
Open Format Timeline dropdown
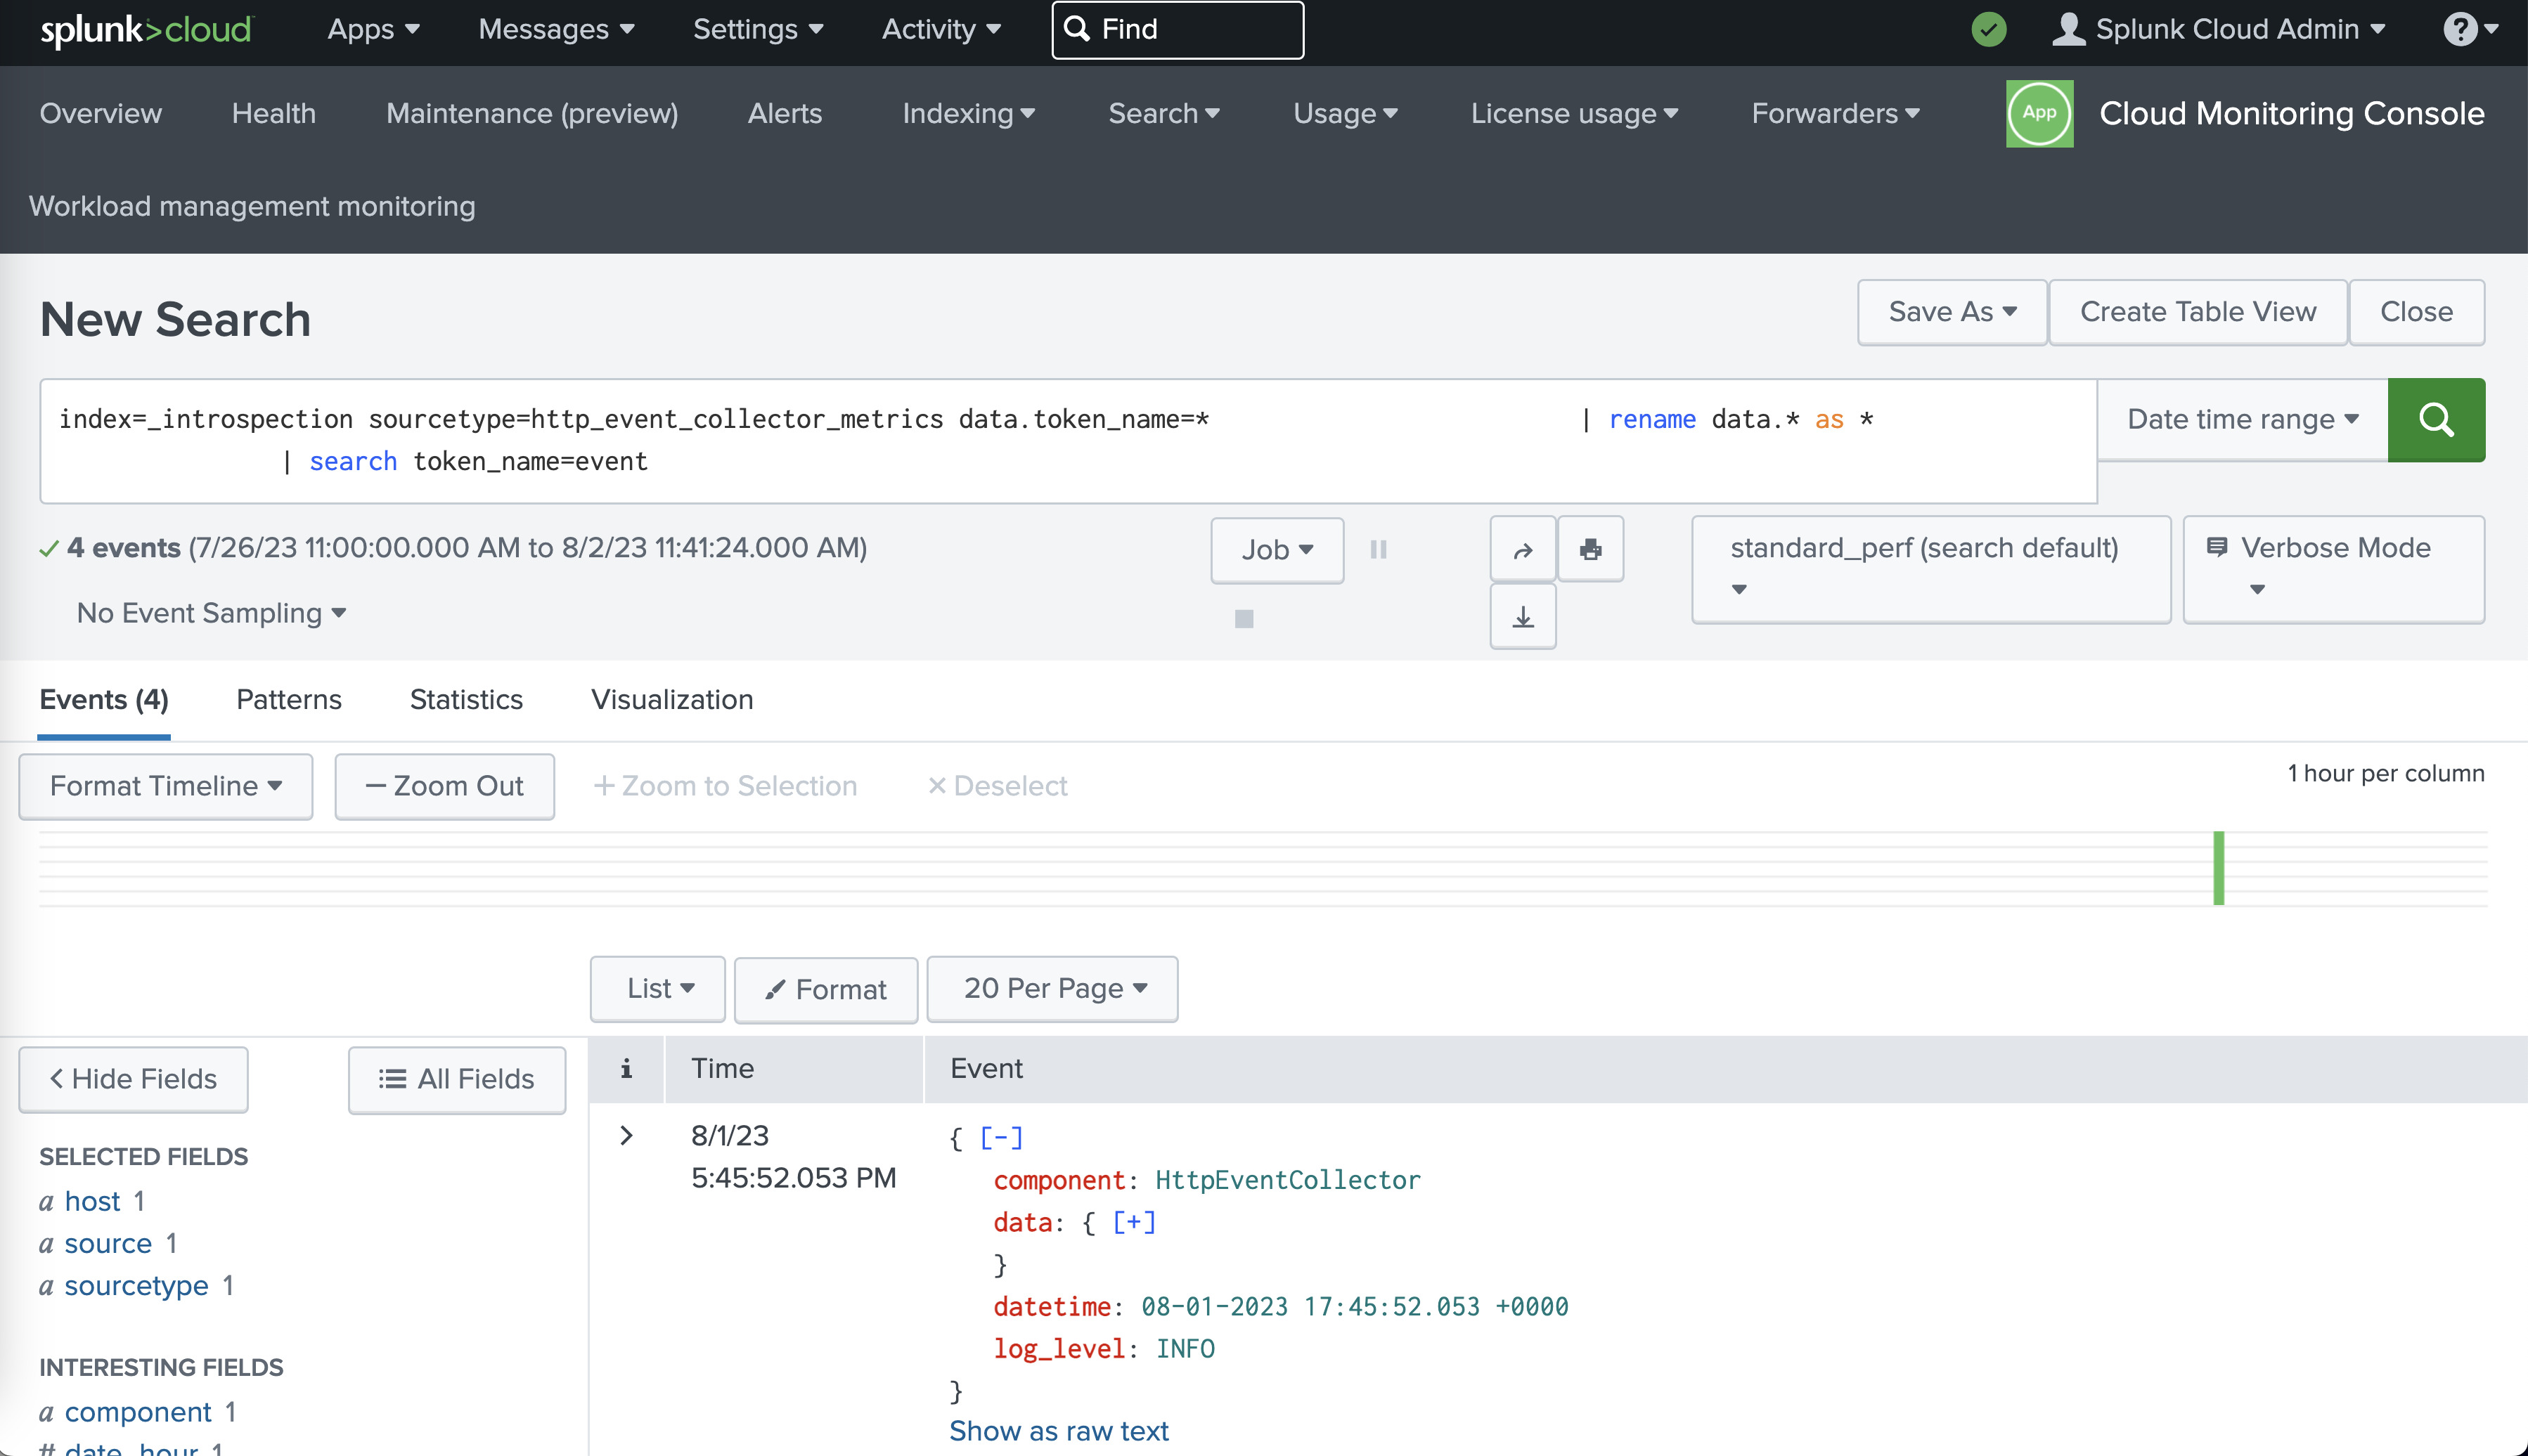(x=166, y=786)
